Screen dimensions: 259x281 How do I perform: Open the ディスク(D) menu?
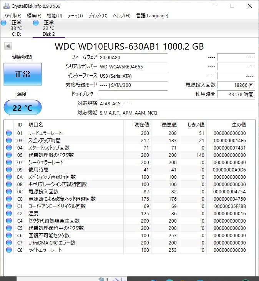tap(98, 16)
